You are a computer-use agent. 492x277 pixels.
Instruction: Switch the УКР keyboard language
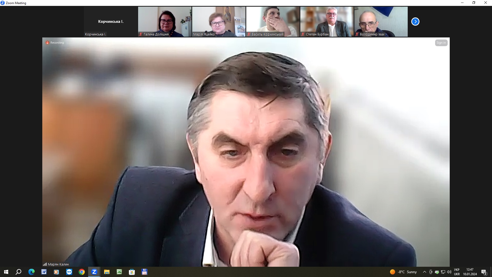point(457,272)
